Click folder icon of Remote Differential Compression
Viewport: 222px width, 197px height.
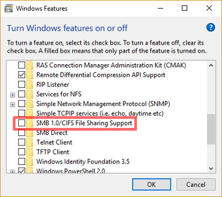tap(30, 75)
